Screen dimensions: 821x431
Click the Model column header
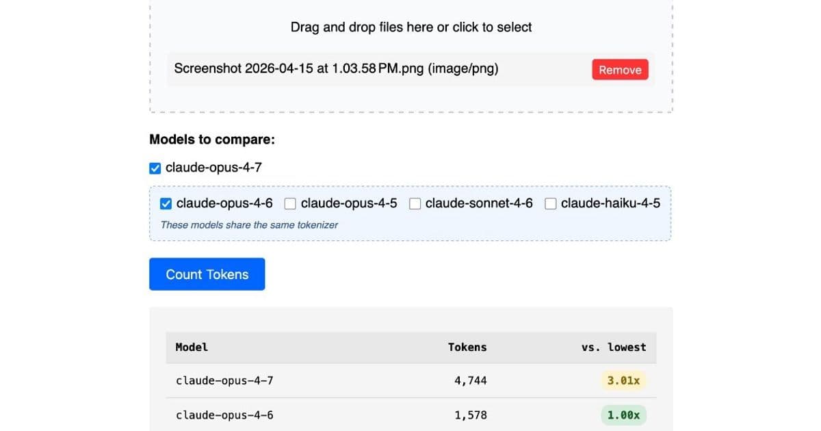192,347
